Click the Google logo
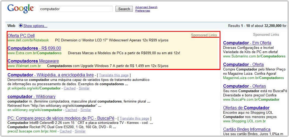Image resolution: width=289 pixels, height=137 pixels. point(21,9)
